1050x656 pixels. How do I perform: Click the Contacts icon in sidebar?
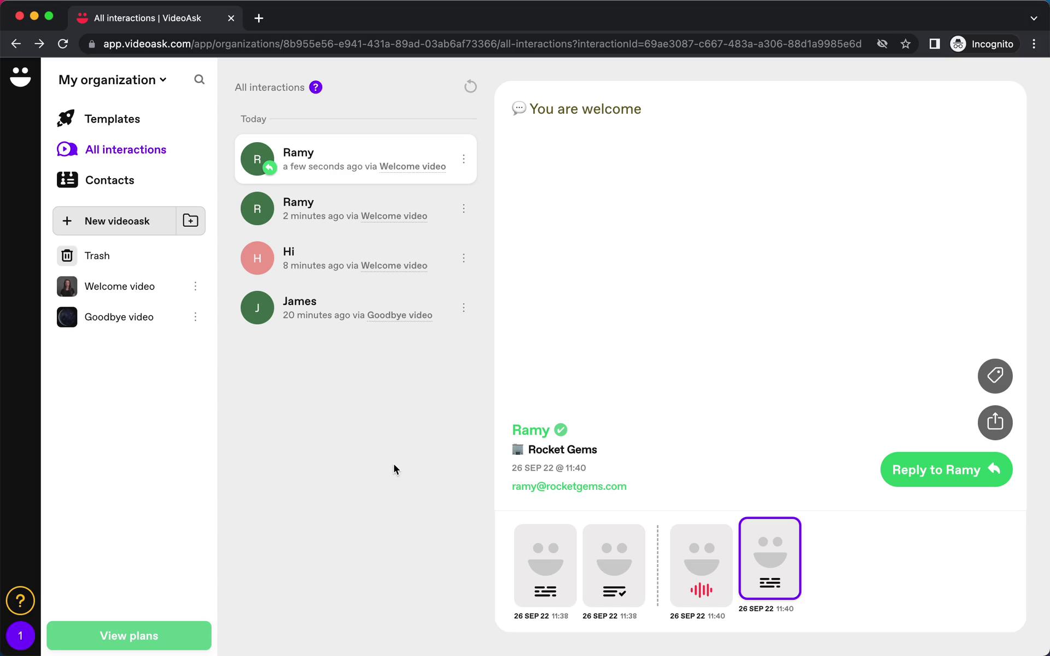pyautogui.click(x=67, y=180)
